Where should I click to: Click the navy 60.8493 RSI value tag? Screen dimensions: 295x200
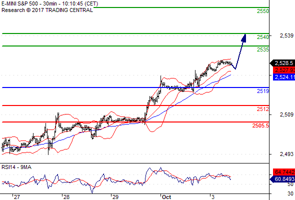(x=282, y=179)
